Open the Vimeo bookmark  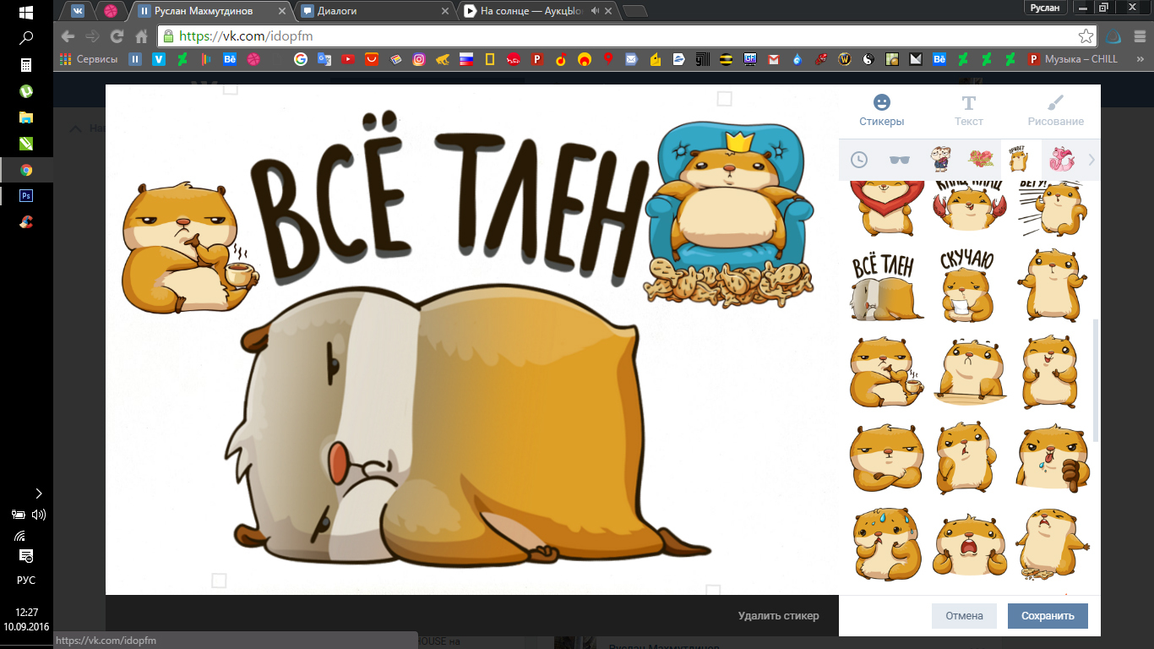pos(158,59)
